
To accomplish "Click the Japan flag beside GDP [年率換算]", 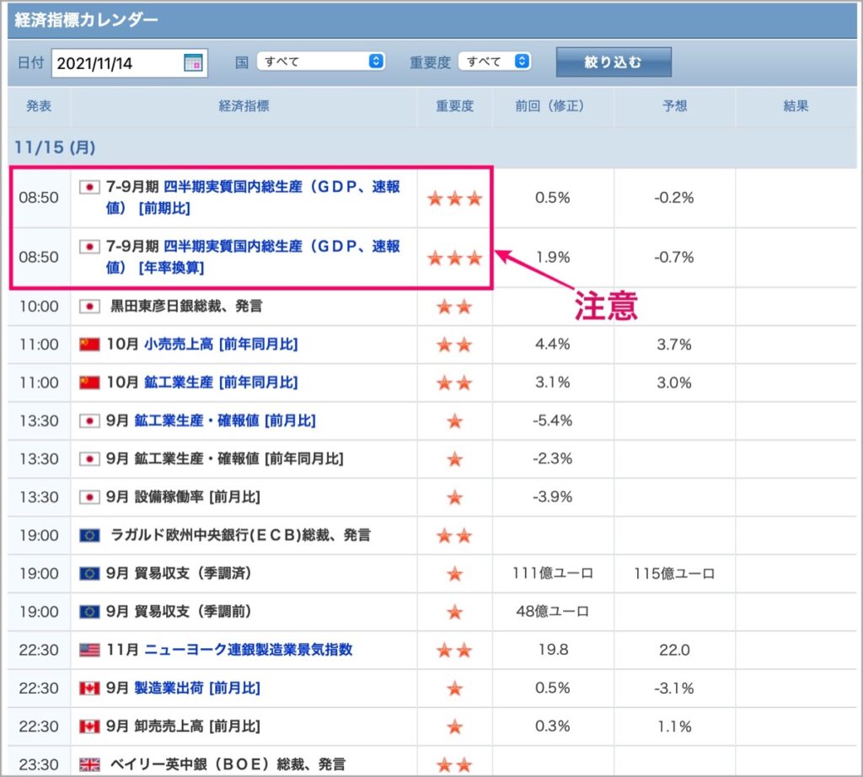I will [x=89, y=247].
